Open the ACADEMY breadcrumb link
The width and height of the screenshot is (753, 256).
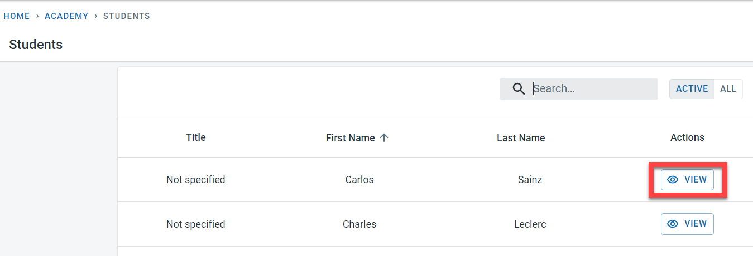66,16
